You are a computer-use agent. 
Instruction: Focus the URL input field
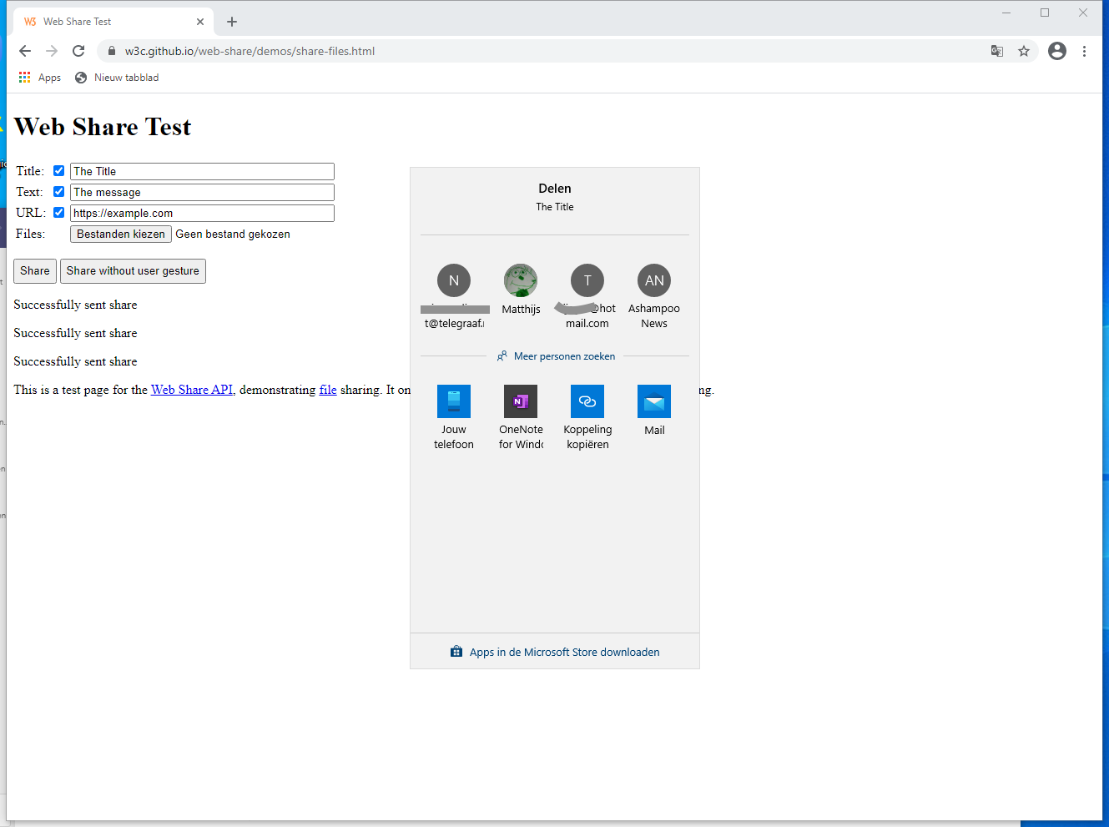coord(202,213)
